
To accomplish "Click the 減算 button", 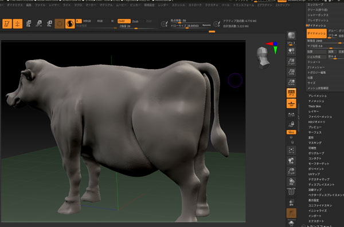I will pyautogui.click(x=332, y=51).
